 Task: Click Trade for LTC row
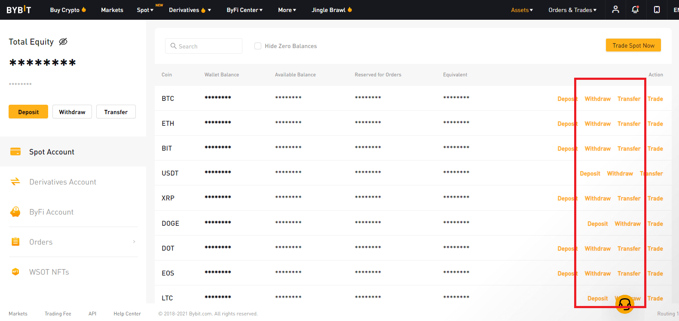[x=655, y=298]
